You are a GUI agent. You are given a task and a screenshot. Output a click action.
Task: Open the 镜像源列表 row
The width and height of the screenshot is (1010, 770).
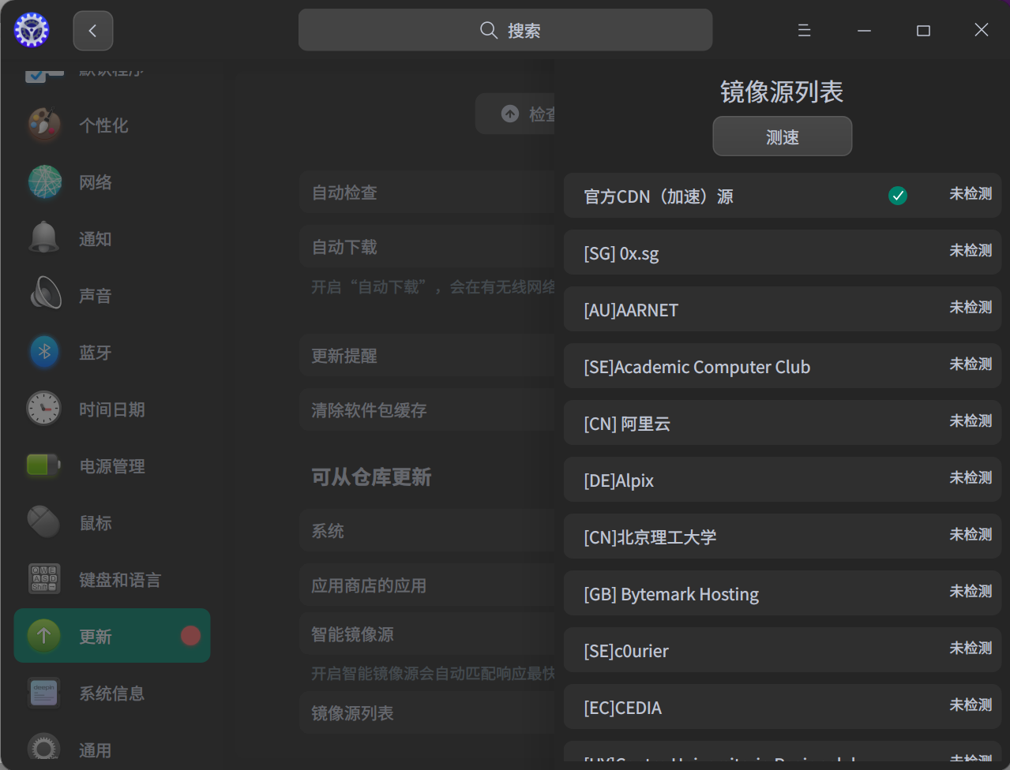tap(426, 713)
